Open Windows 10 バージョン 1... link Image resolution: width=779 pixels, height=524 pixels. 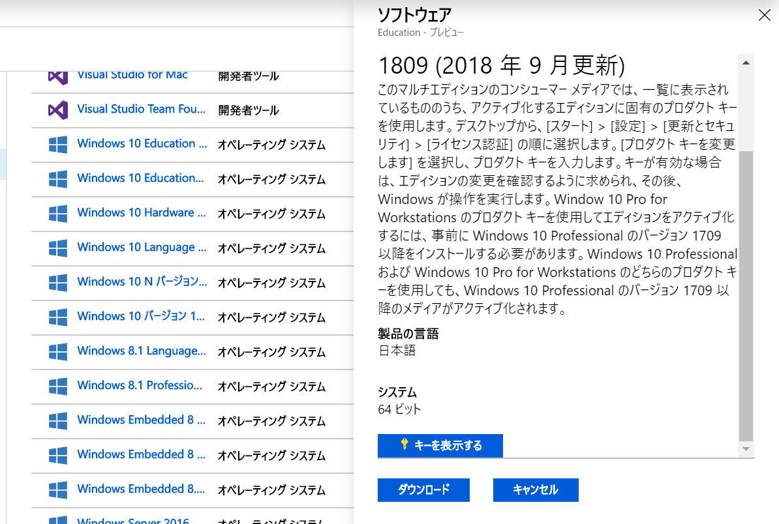pos(141,316)
